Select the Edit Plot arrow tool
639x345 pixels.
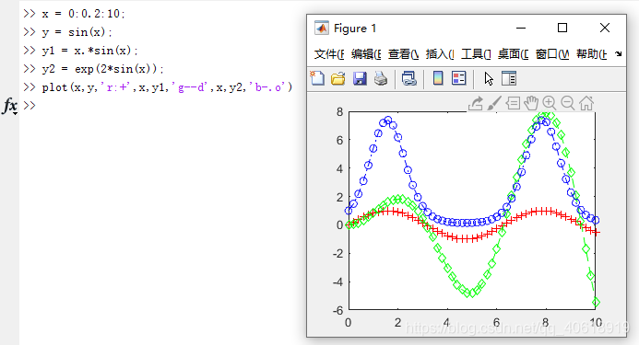[x=489, y=78]
